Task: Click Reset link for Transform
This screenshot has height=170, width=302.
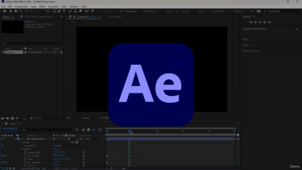Action: tap(56, 149)
